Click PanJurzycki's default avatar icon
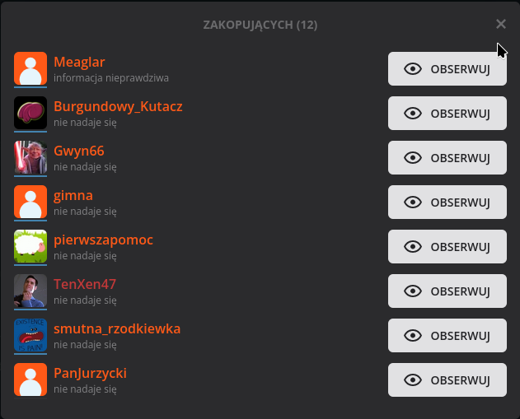Screen dimensions: 520x419 (x=30, y=379)
